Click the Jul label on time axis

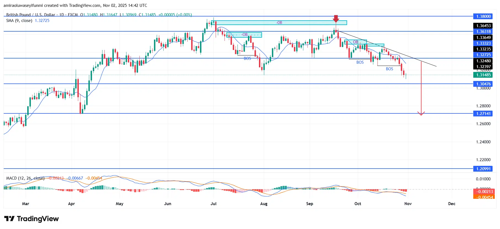coord(213,204)
